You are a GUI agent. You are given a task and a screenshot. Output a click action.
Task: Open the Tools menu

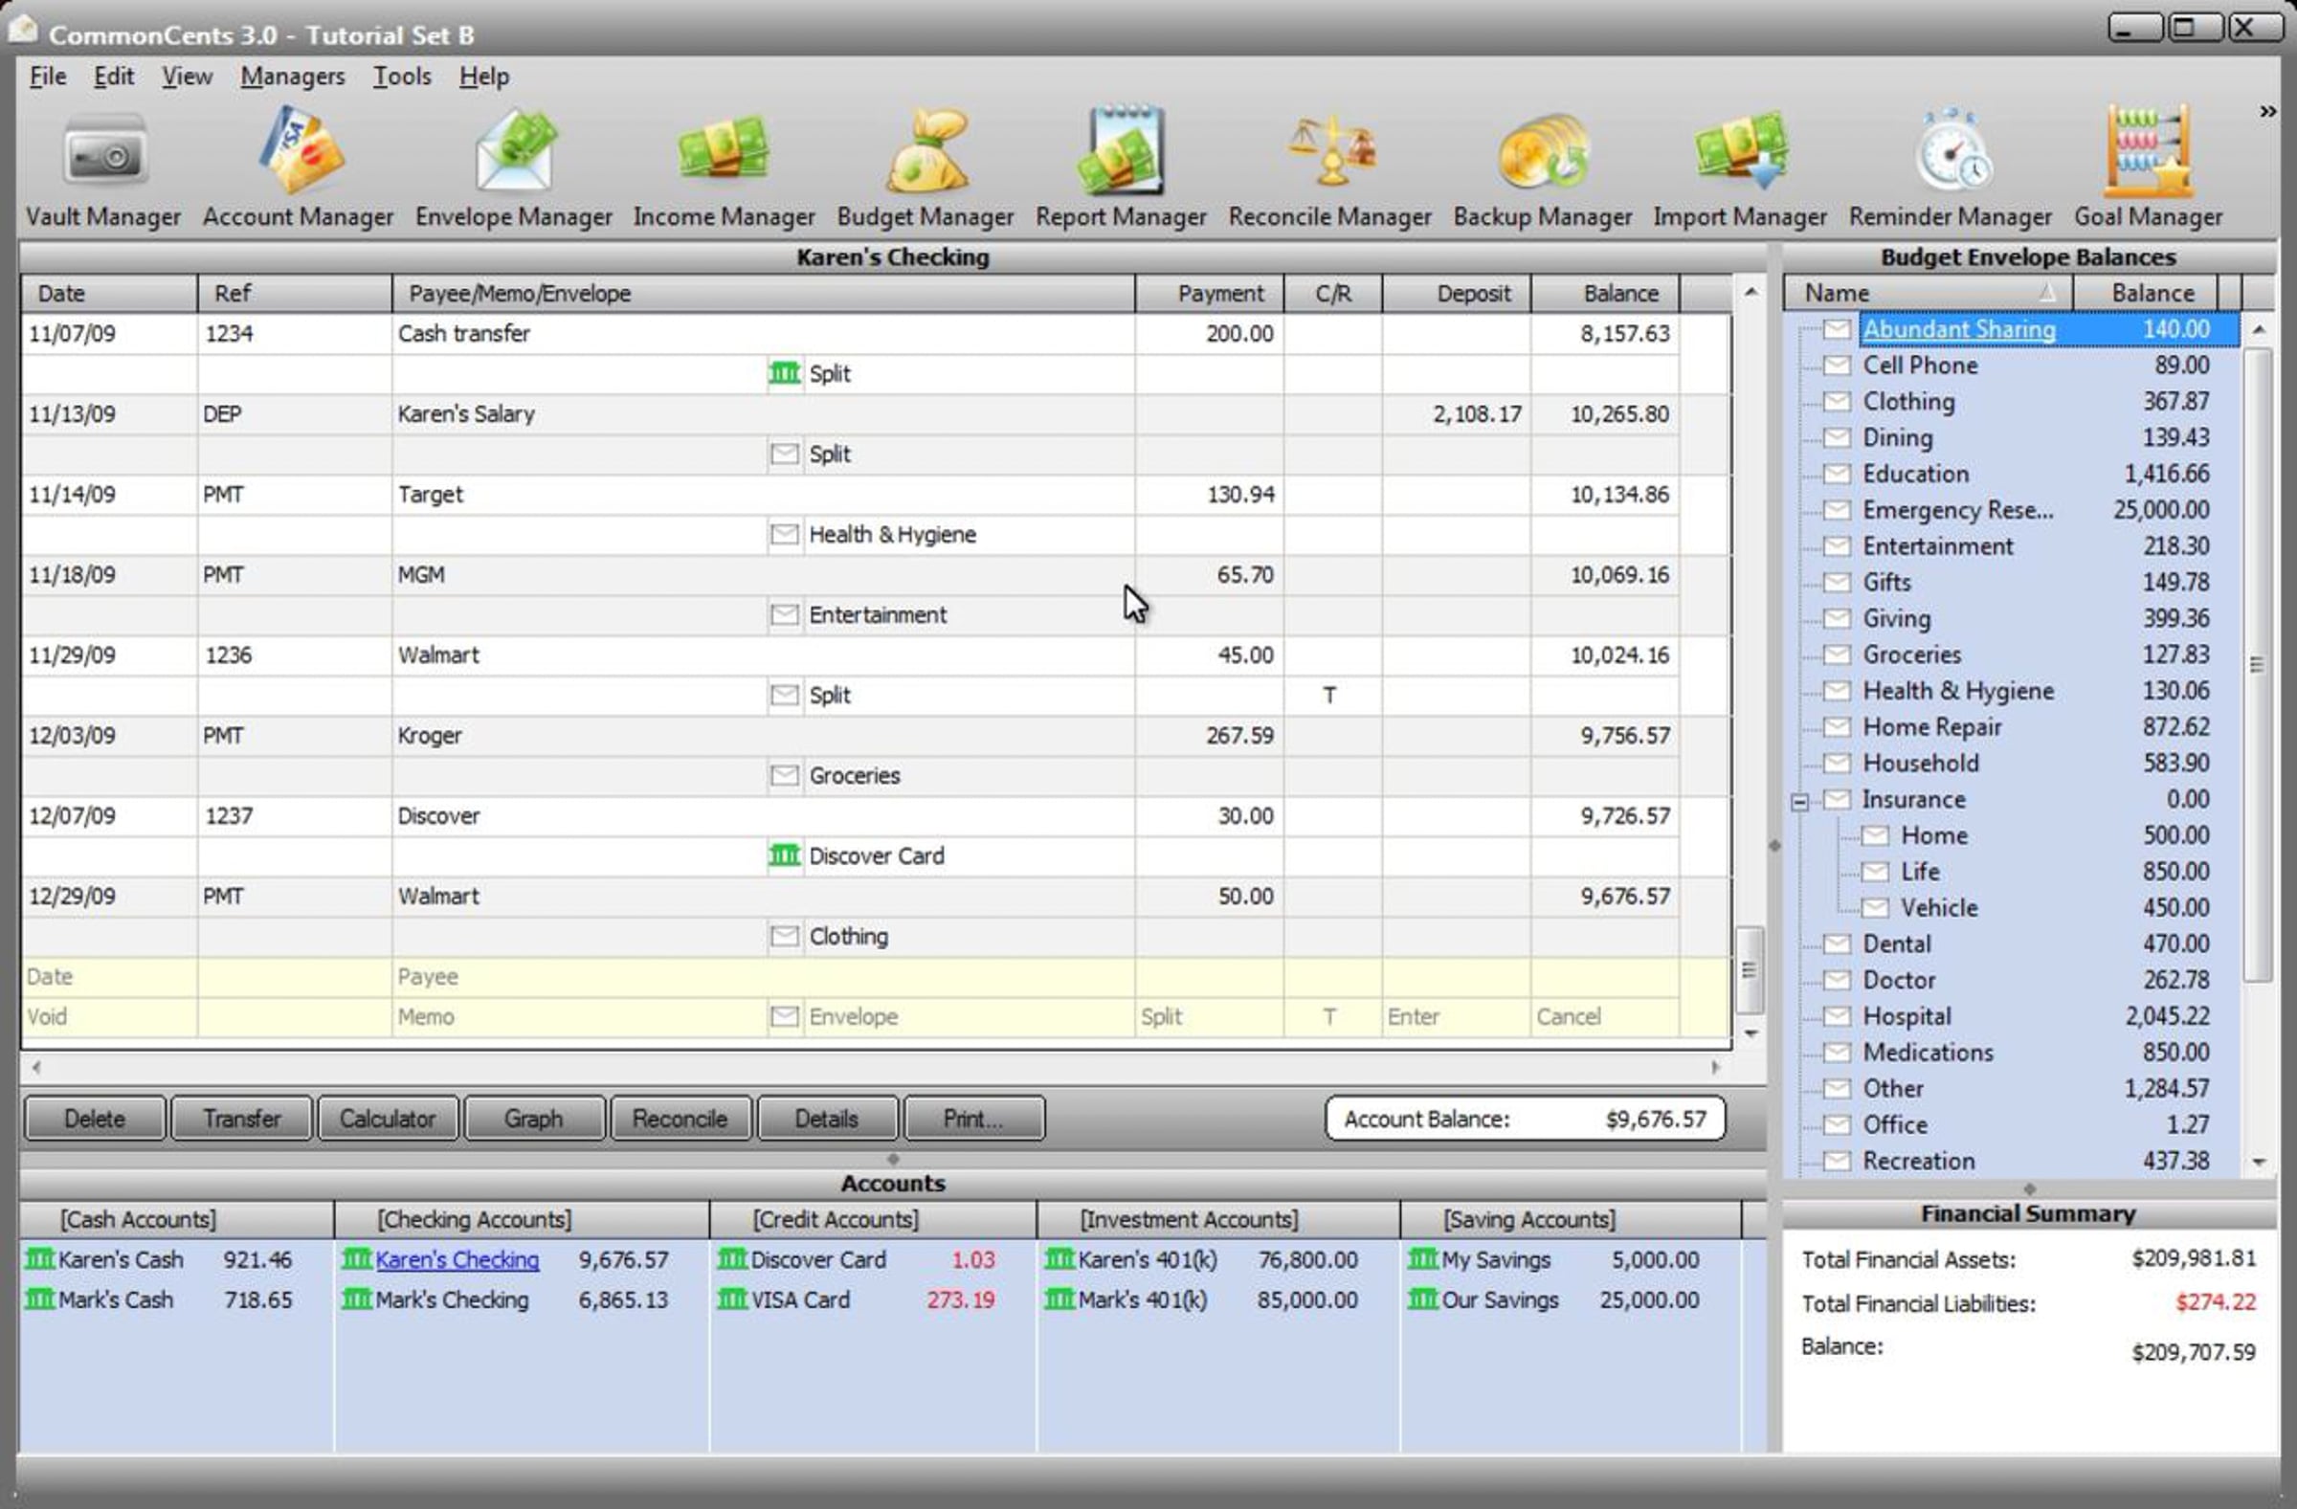[401, 77]
